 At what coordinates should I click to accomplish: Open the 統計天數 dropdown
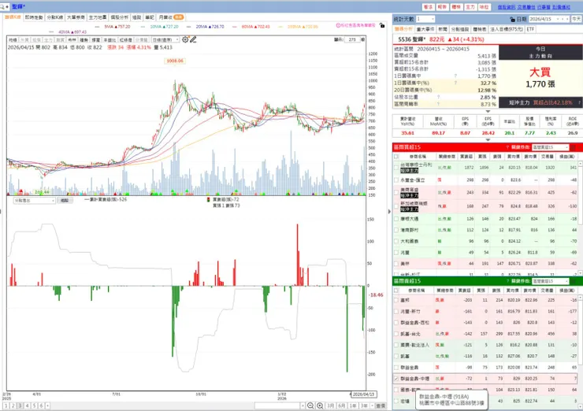[425, 19]
